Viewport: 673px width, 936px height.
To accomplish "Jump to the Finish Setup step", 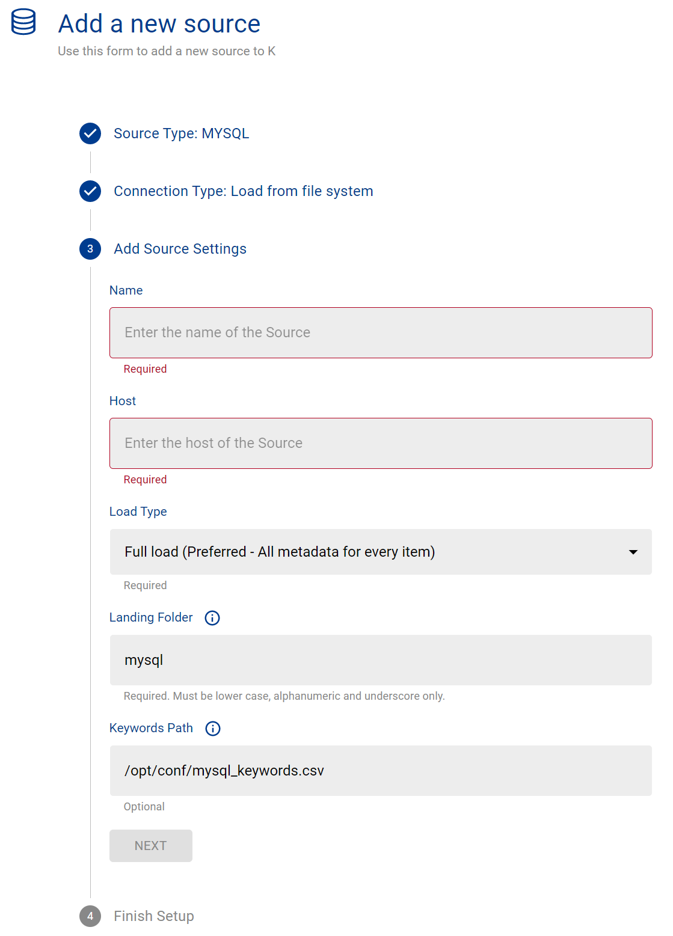I will click(x=153, y=916).
